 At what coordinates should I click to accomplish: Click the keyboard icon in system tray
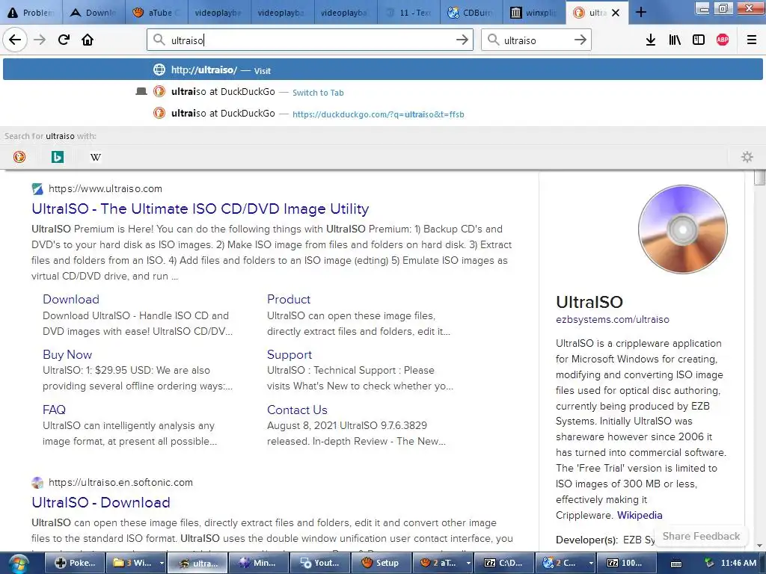click(x=676, y=564)
